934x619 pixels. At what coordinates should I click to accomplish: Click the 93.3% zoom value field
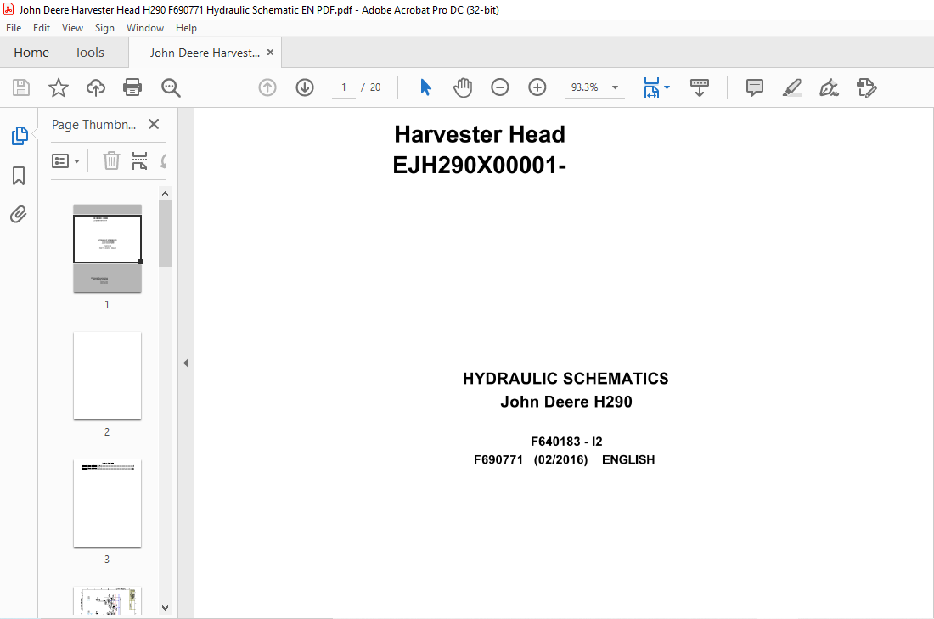coord(584,87)
